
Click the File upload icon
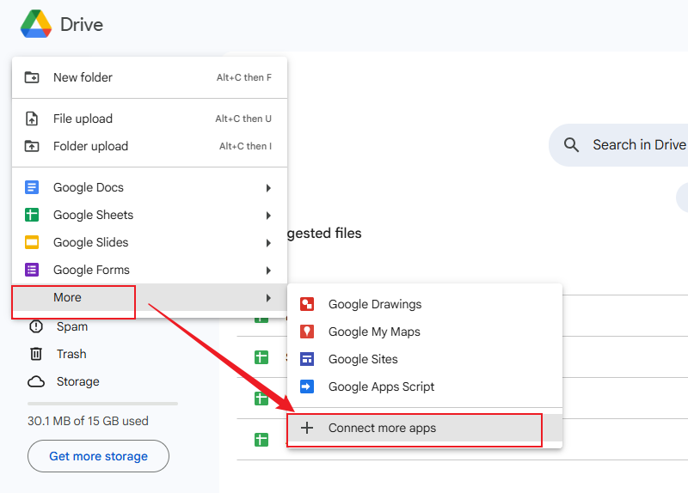coord(32,119)
